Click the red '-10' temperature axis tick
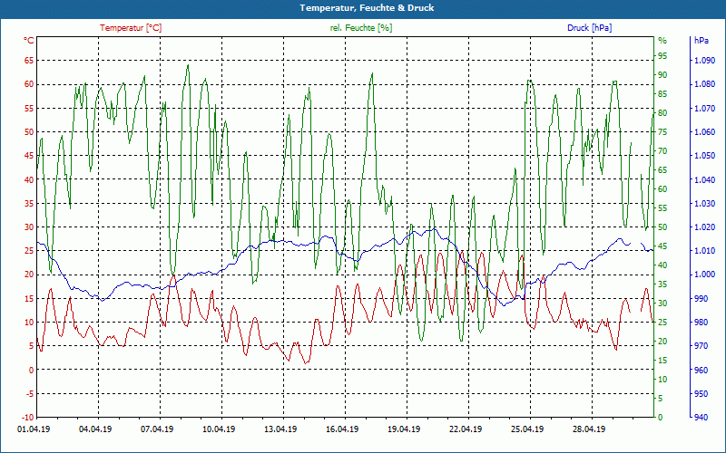 (x=28, y=418)
